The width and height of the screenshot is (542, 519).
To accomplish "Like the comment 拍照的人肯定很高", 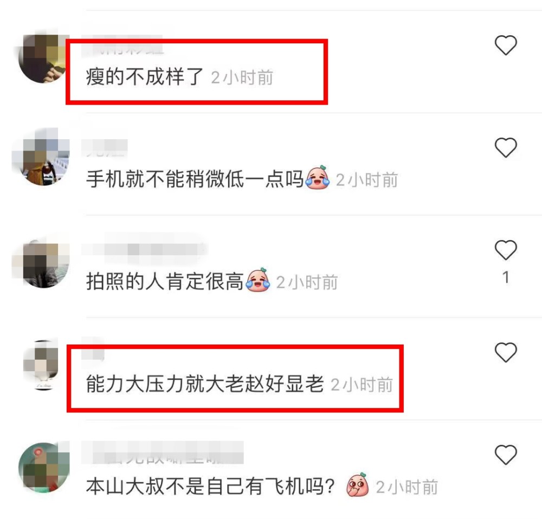I will click(506, 250).
